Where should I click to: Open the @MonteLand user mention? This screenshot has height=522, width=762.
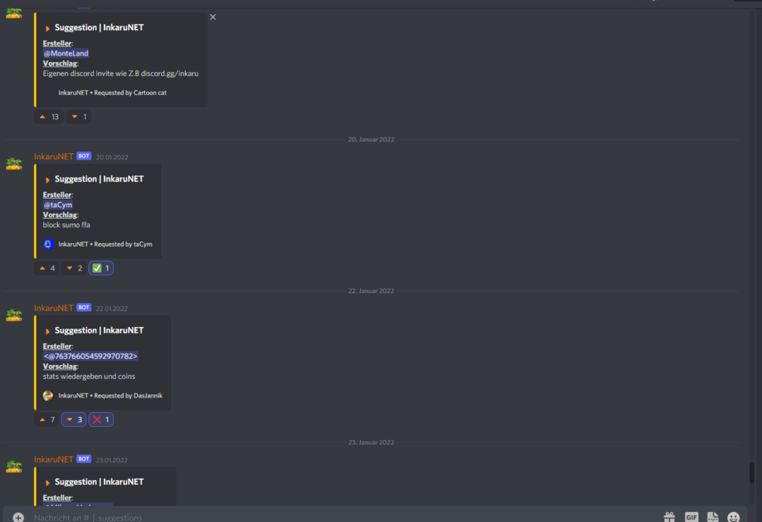point(66,53)
